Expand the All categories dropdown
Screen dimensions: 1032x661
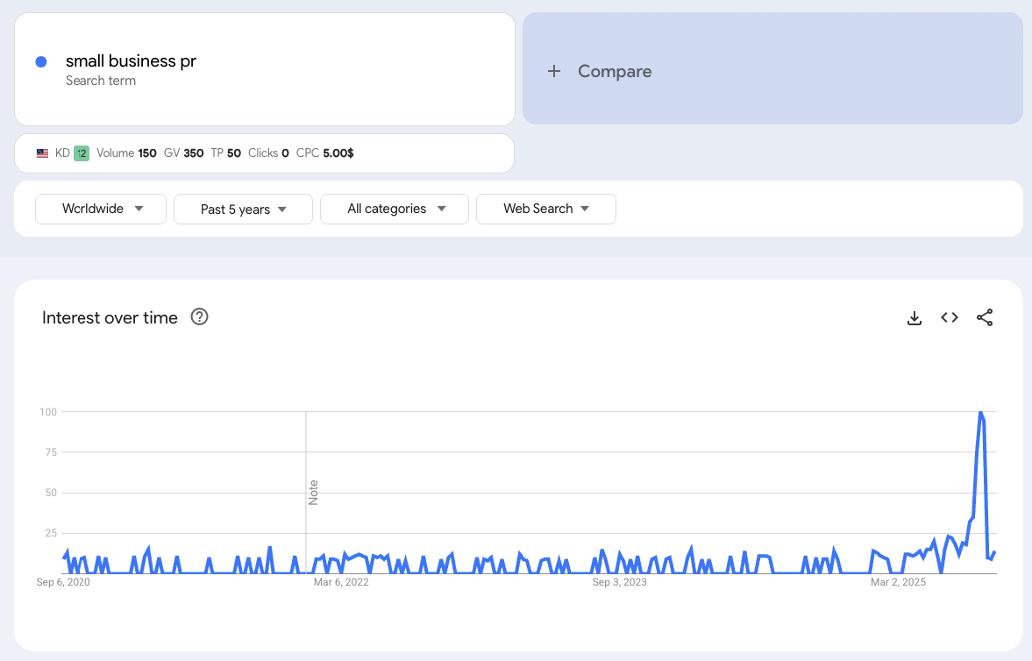[x=395, y=209]
